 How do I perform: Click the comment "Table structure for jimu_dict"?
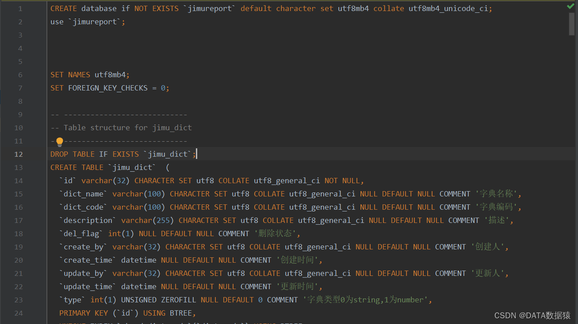128,128
